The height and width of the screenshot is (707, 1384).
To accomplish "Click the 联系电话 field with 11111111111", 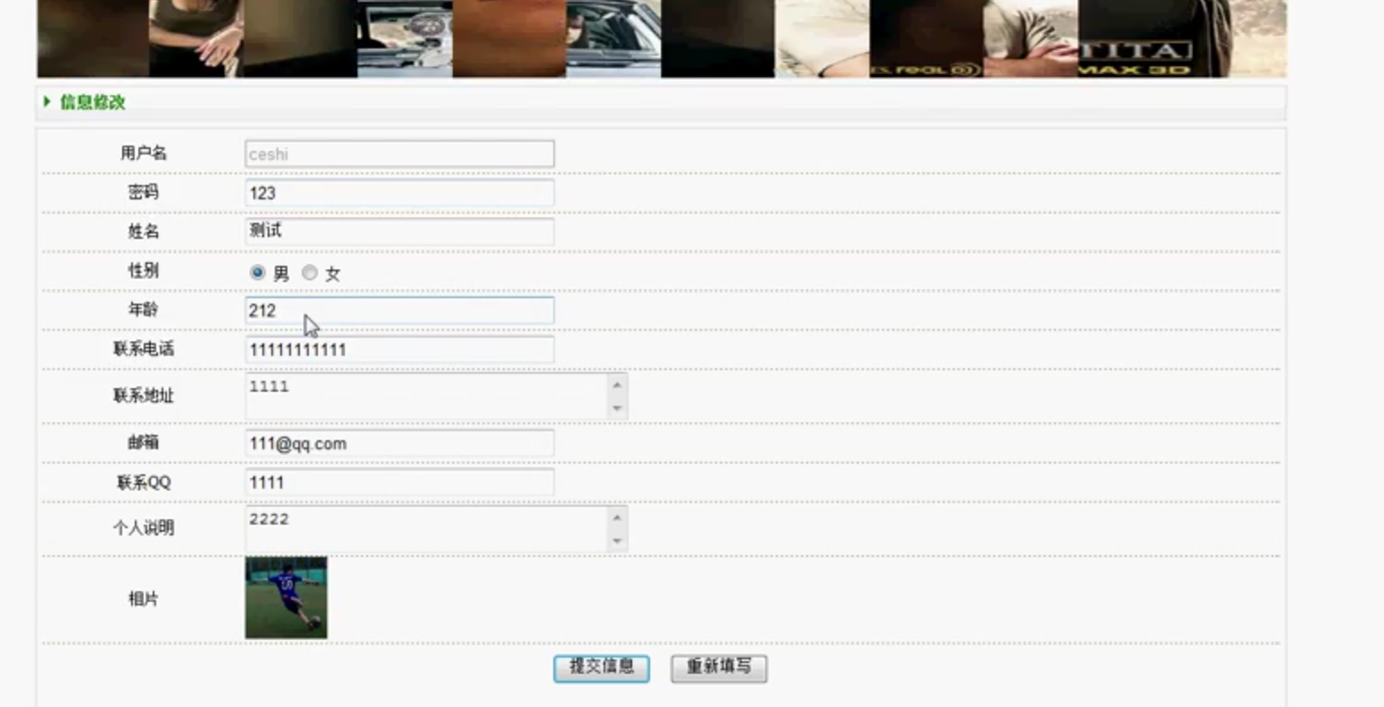I will [400, 349].
